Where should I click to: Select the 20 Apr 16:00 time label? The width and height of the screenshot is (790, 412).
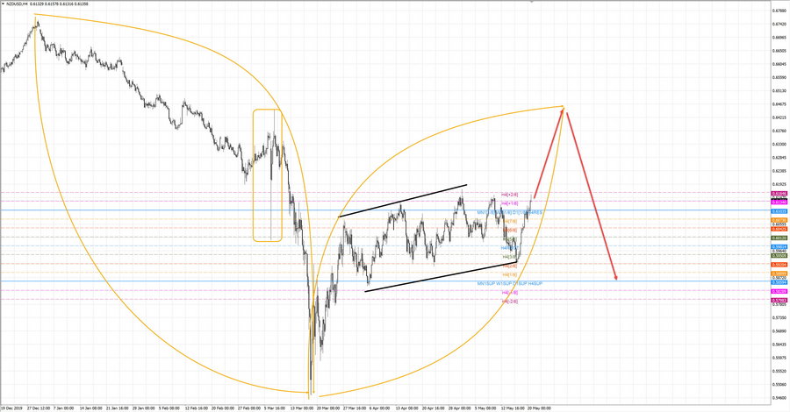[x=434, y=408]
